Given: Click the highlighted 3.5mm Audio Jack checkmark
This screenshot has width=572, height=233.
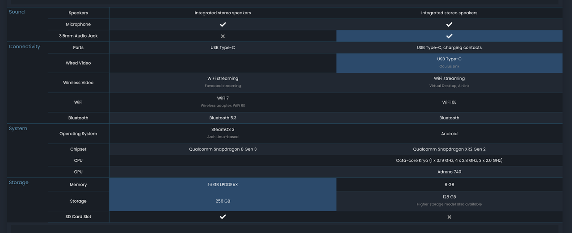Looking at the screenshot, I should [x=449, y=36].
